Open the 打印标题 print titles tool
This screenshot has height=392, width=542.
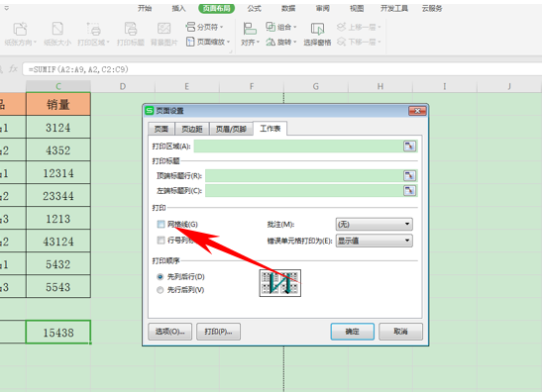tap(131, 34)
